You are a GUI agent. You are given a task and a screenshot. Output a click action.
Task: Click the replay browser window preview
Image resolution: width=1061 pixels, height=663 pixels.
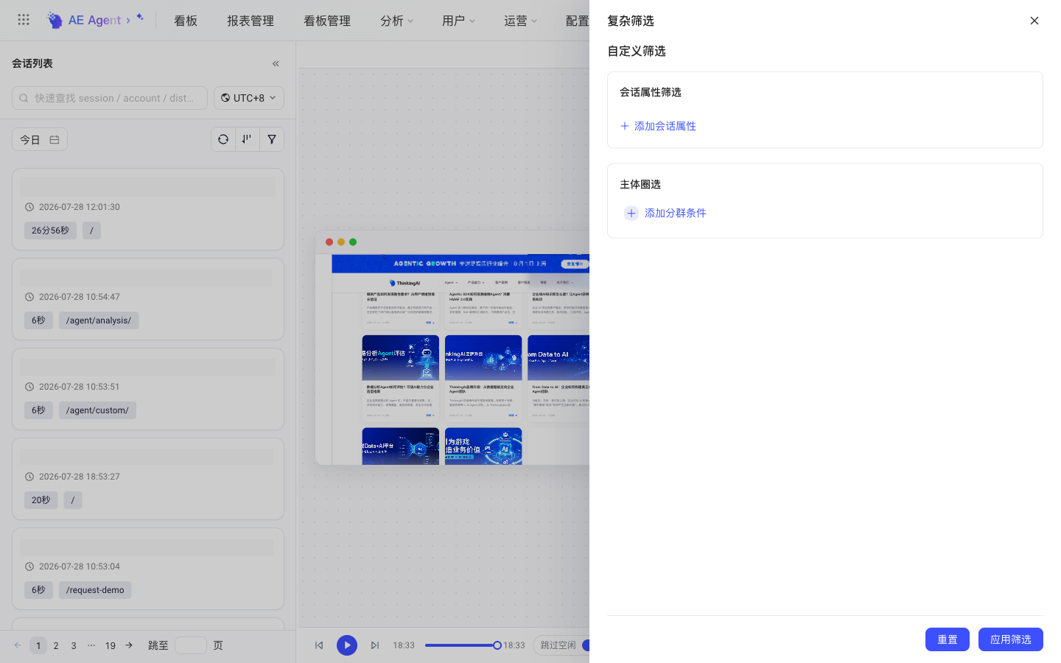(x=452, y=348)
